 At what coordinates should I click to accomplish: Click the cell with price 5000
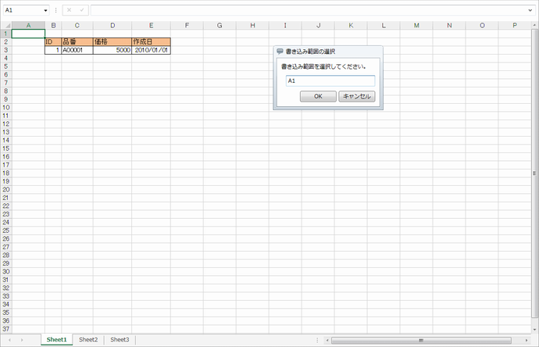[112, 50]
